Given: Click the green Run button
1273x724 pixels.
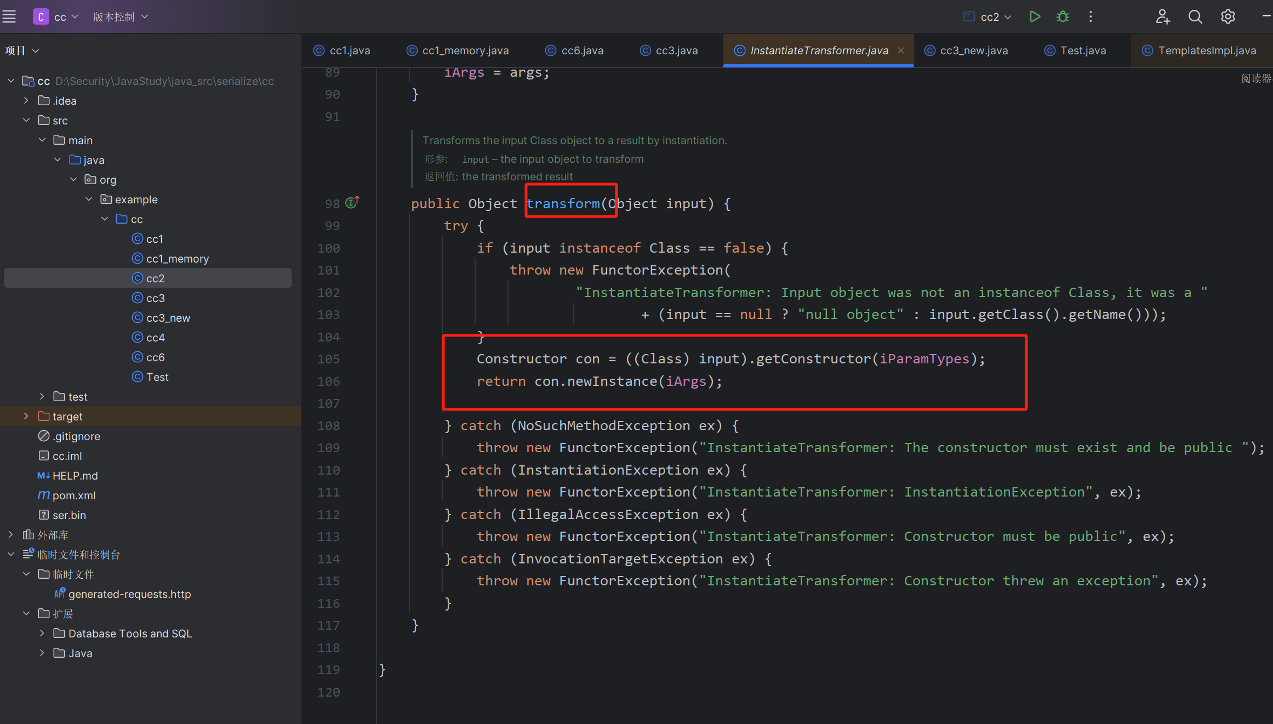Looking at the screenshot, I should coord(1034,16).
